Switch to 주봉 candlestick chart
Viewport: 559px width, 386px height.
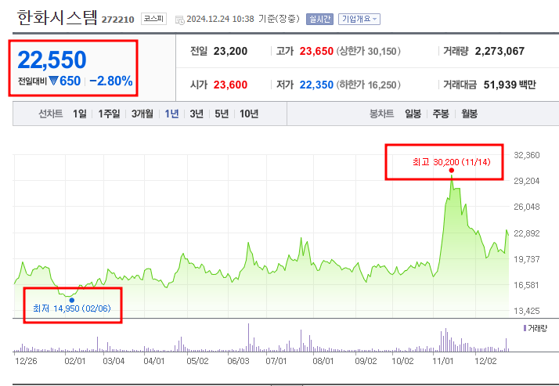pos(441,114)
